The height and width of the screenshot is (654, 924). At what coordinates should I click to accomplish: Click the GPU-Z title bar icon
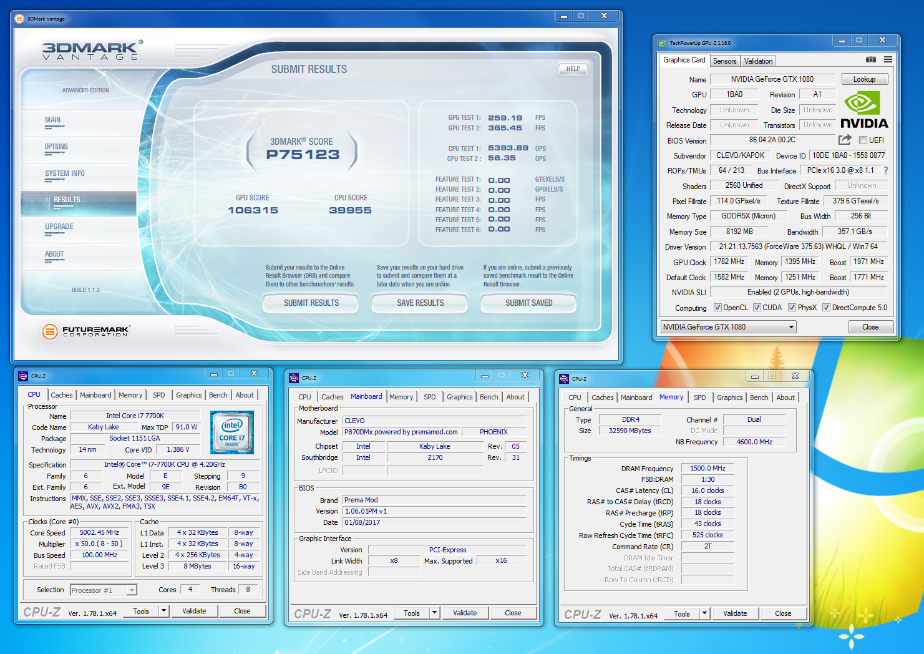[663, 43]
